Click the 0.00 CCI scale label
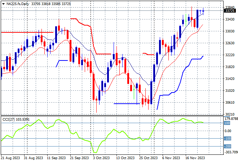Image resolution: width=238 pixels, height=162 pixels. click(x=228, y=131)
